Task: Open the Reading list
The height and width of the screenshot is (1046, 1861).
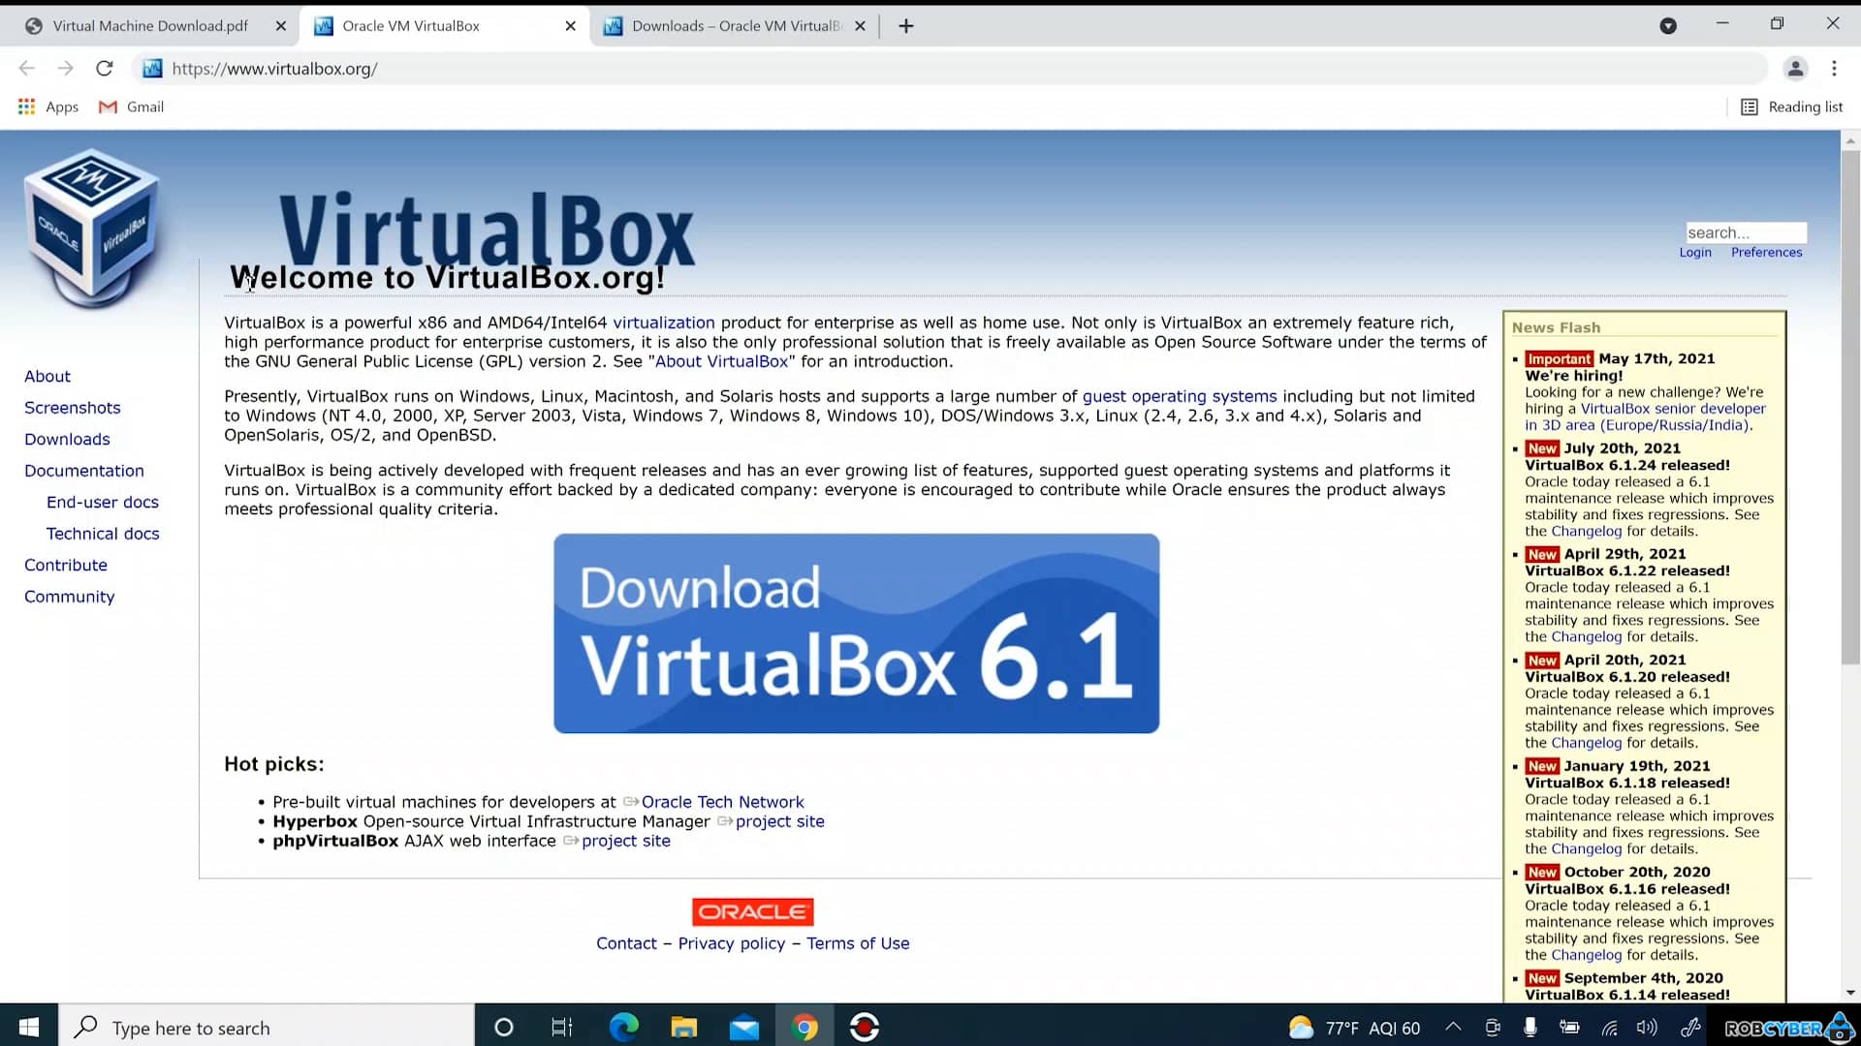Action: point(1792,107)
